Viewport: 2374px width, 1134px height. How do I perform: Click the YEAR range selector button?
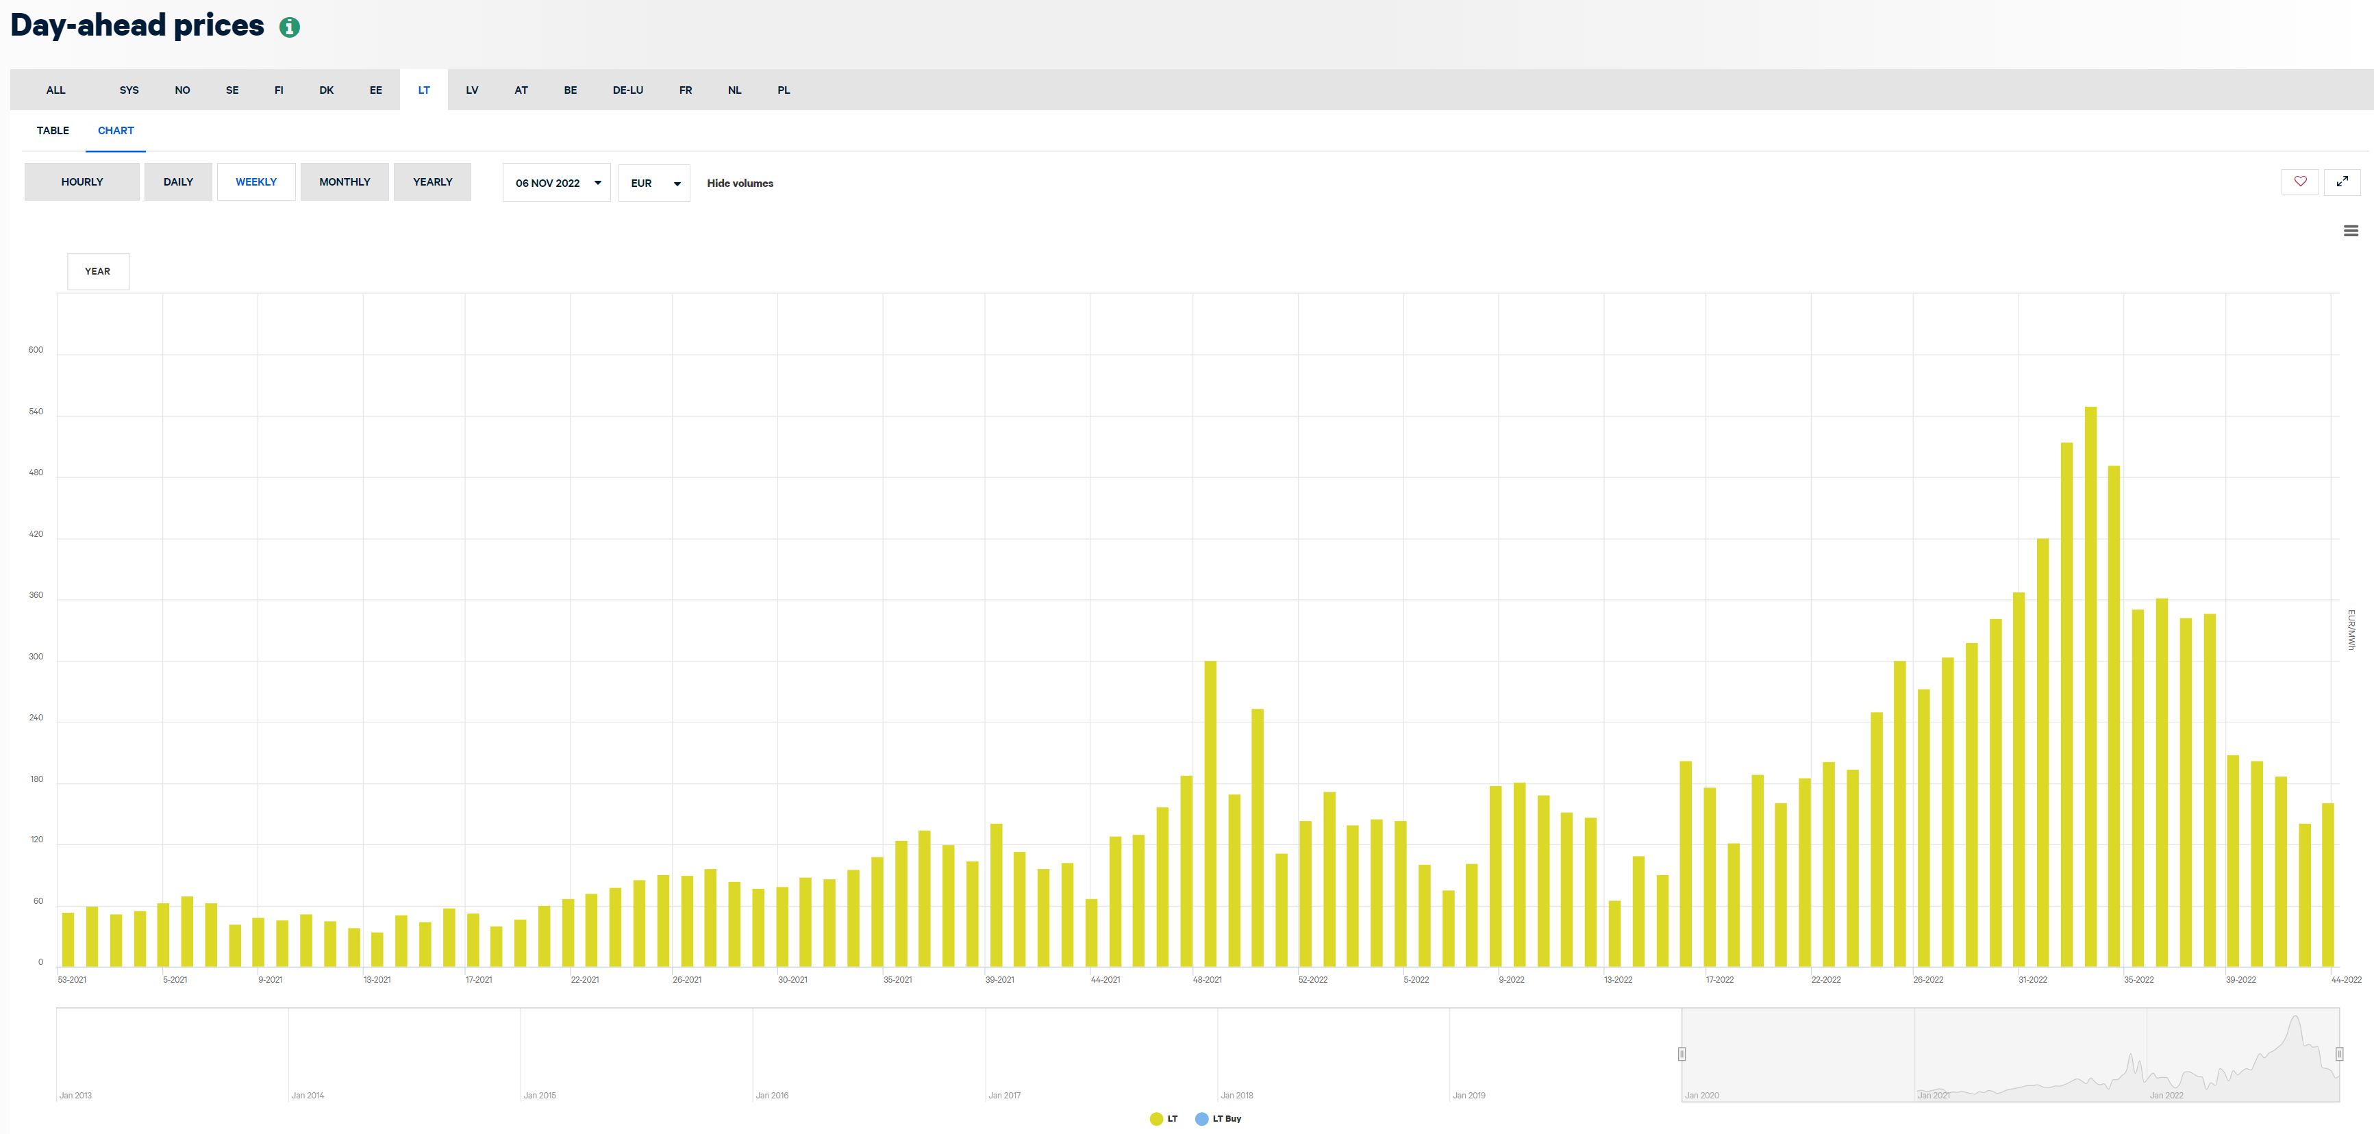coord(98,272)
